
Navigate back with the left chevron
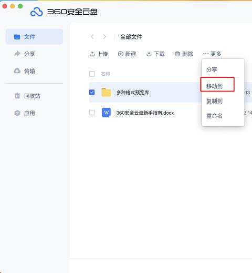(92, 37)
